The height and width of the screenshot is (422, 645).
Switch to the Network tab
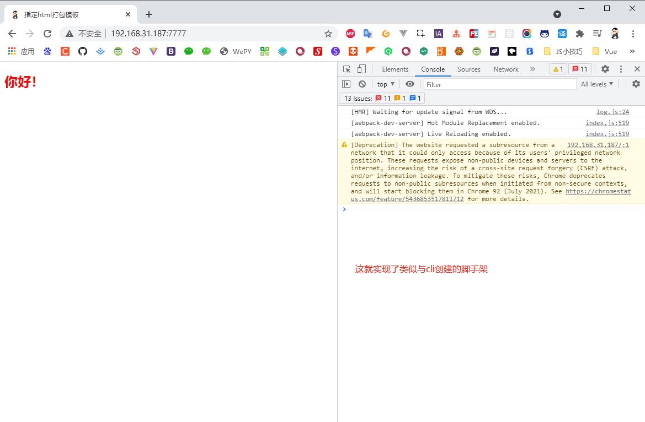(x=506, y=69)
